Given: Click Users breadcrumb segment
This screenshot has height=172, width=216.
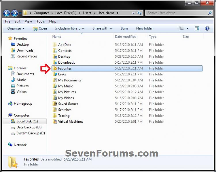Looking at the screenshot, I should click(x=87, y=13).
